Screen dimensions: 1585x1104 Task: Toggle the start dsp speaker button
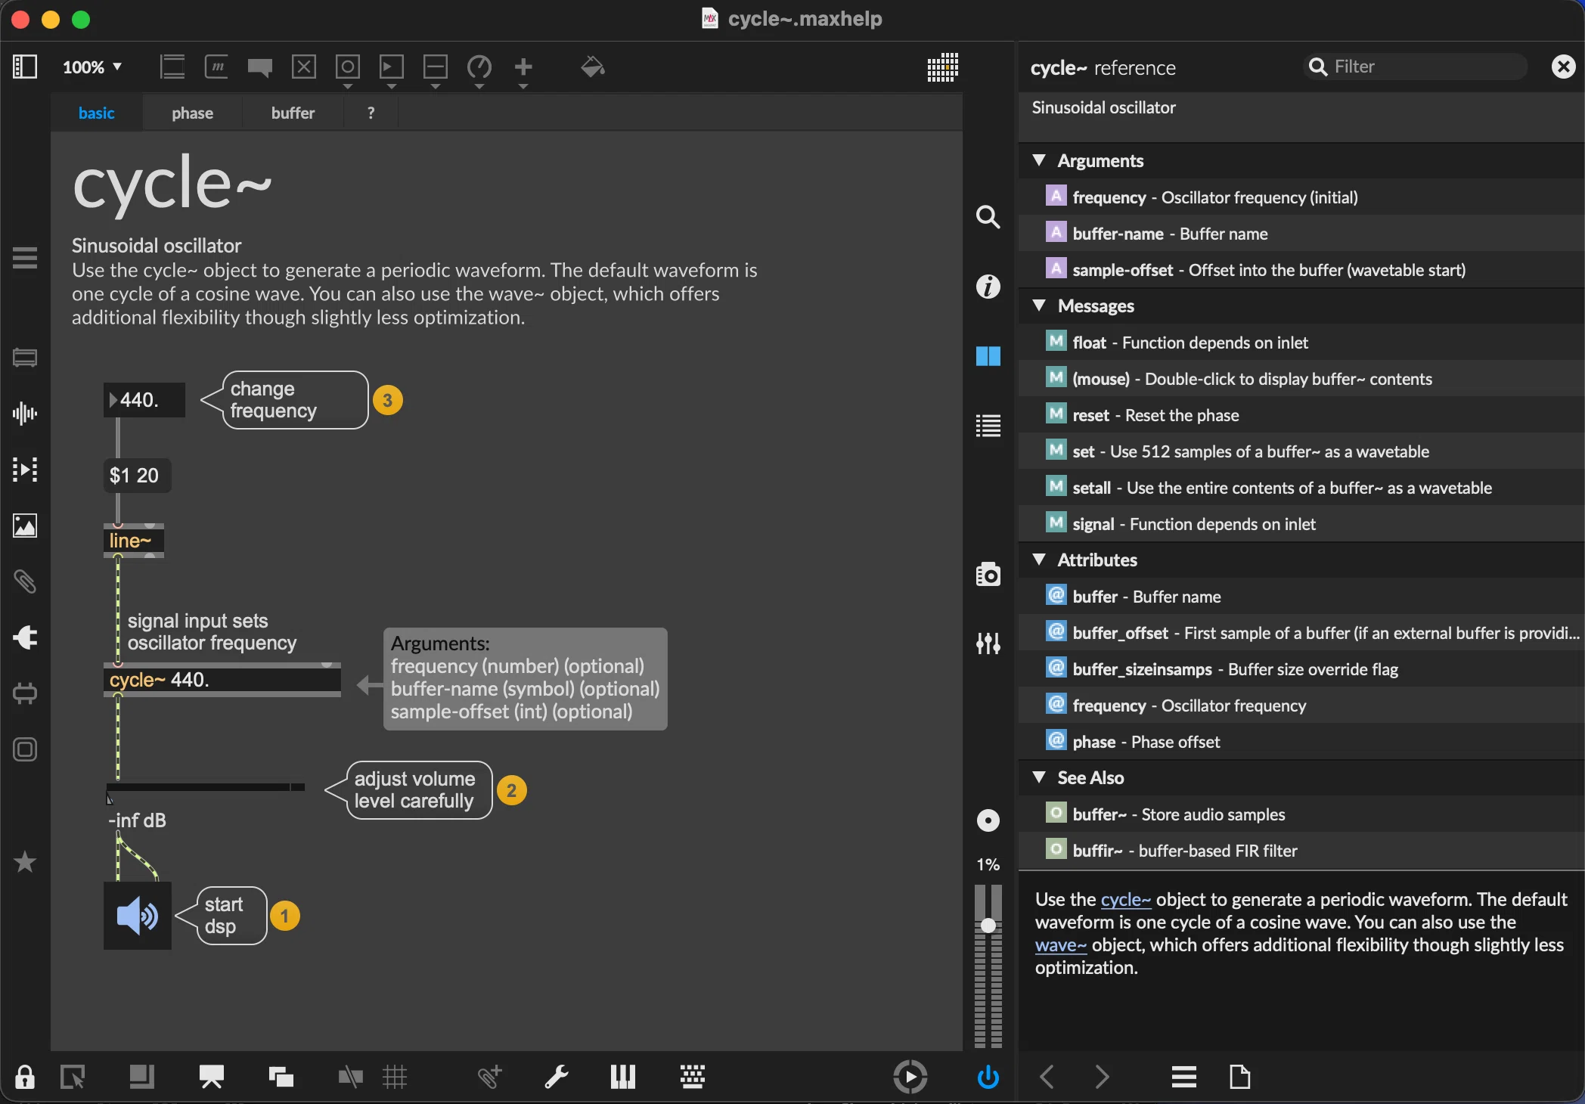click(138, 916)
